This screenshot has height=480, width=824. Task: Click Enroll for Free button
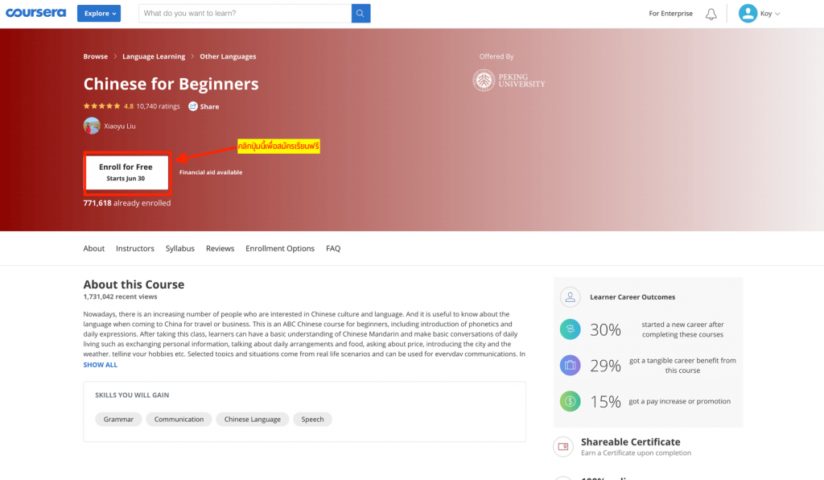coord(126,172)
